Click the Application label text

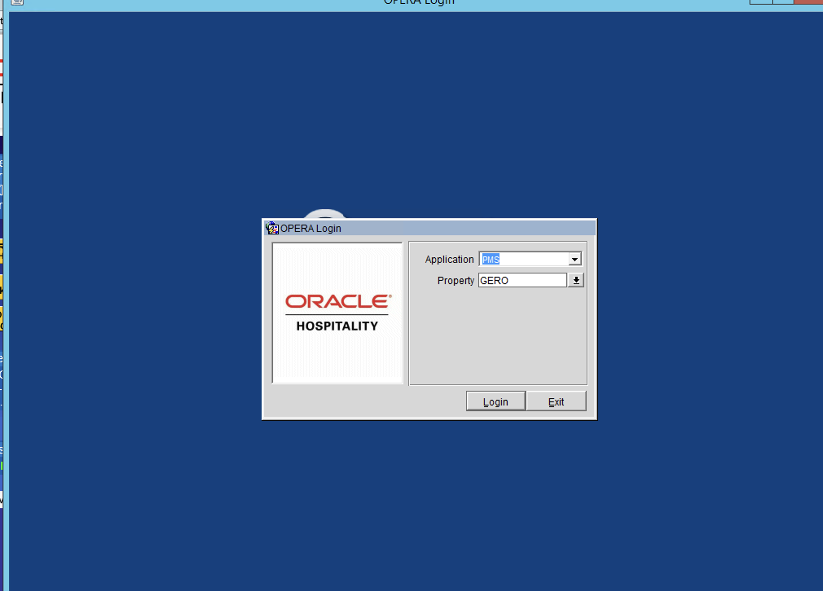click(x=449, y=260)
